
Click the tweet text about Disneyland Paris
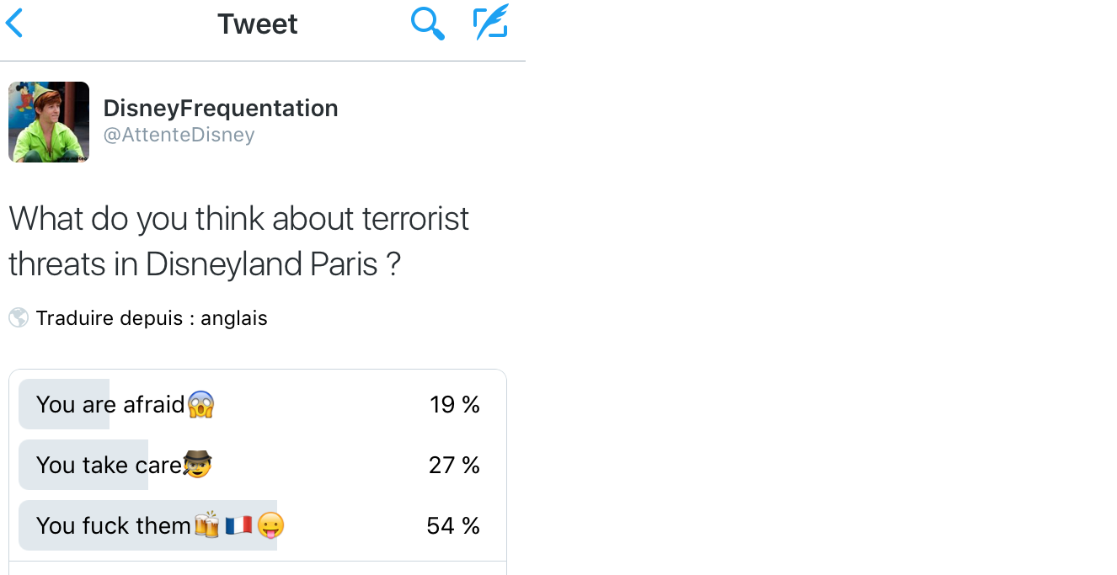click(x=238, y=242)
